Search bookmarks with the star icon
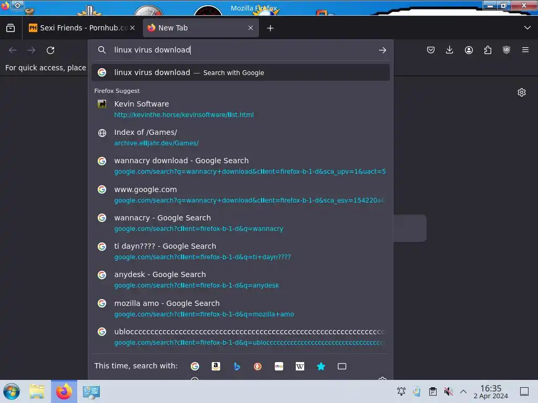This screenshot has width=538, height=403. [x=321, y=366]
